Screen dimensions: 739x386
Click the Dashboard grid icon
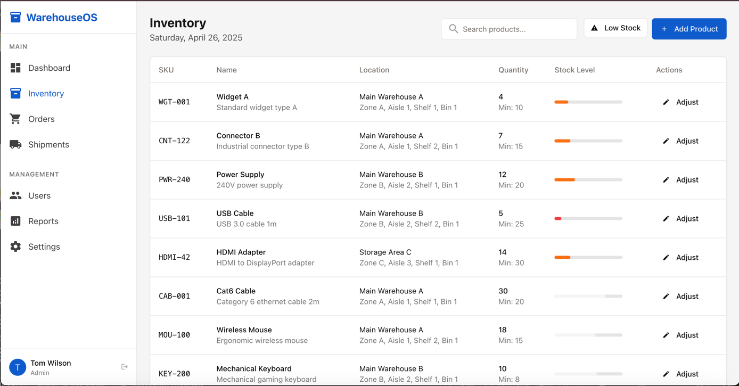coord(15,68)
